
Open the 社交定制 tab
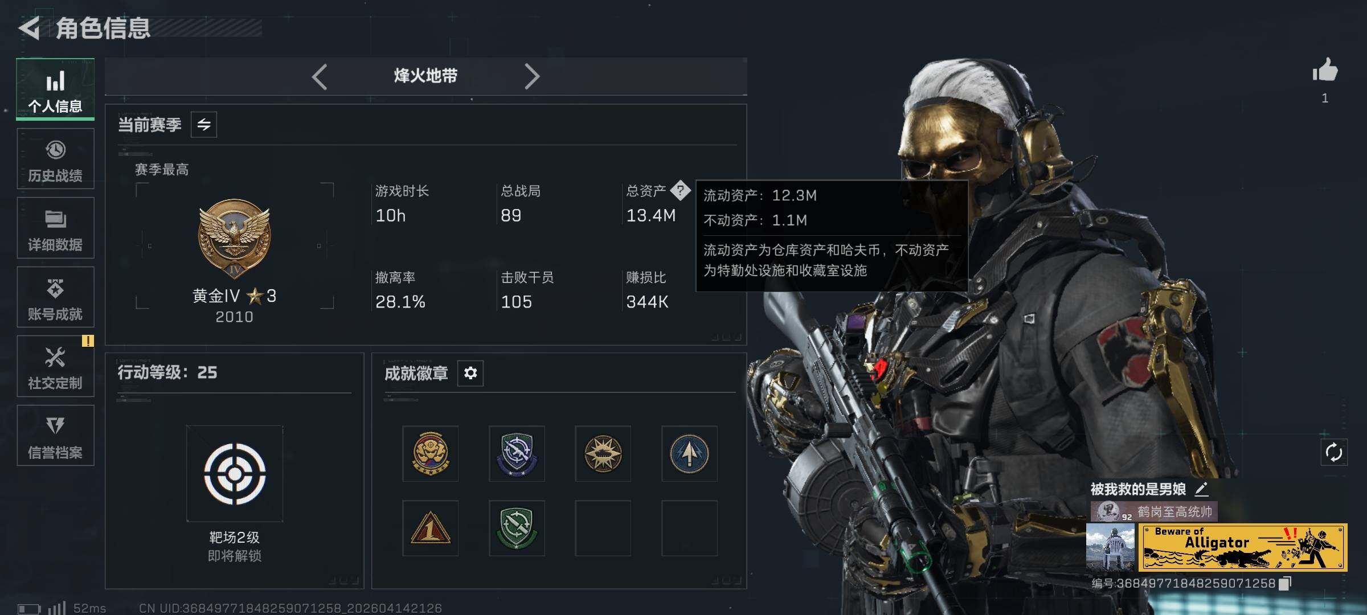[x=55, y=366]
